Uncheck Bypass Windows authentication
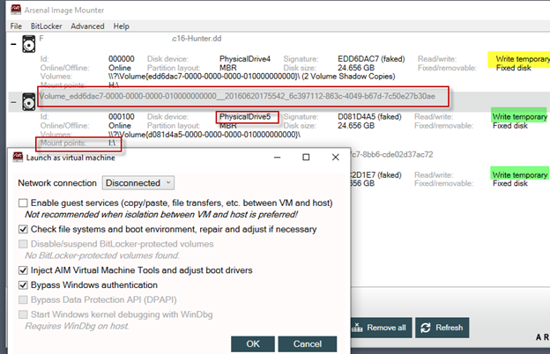Screen dimensions: 550x354 click(23, 285)
